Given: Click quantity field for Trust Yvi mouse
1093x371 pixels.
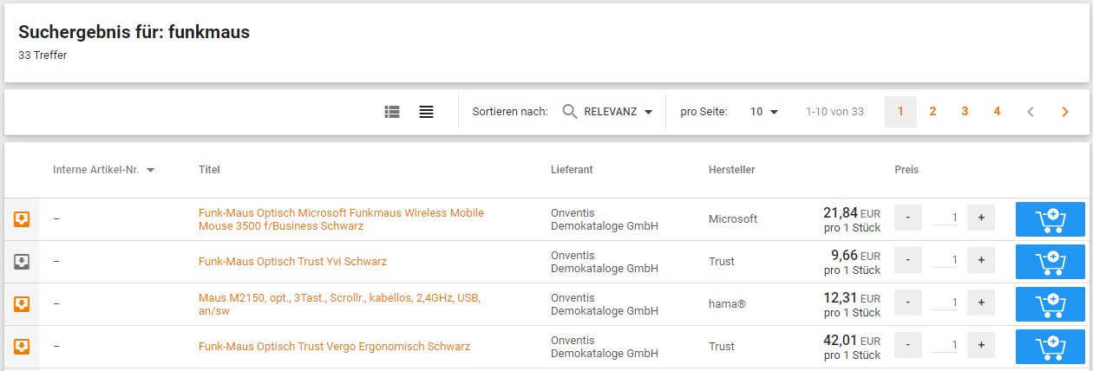Looking at the screenshot, I should point(945,261).
